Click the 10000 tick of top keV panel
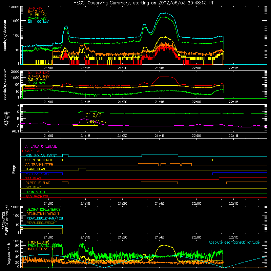271x271 pixels. click(x=14, y=7)
